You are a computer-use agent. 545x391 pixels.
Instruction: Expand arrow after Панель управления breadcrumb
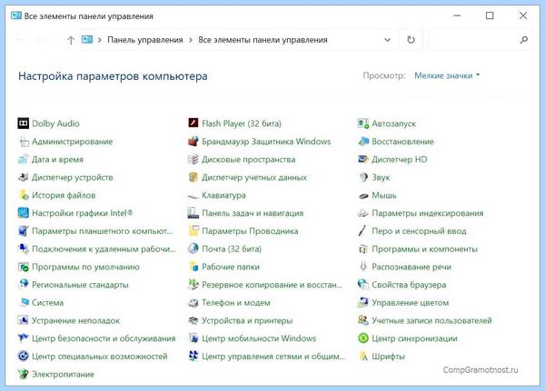point(191,40)
